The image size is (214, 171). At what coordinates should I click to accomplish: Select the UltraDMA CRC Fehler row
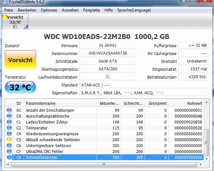click(x=105, y=151)
